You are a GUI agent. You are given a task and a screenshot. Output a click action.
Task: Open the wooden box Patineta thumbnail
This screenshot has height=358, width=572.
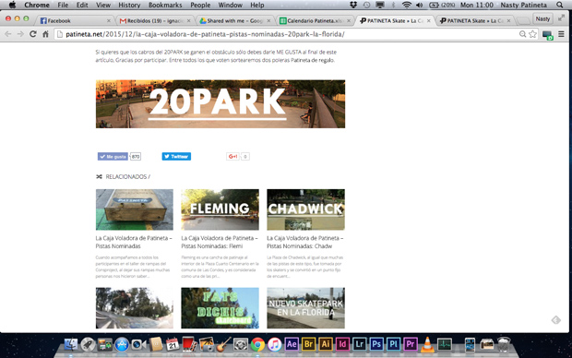pyautogui.click(x=135, y=209)
